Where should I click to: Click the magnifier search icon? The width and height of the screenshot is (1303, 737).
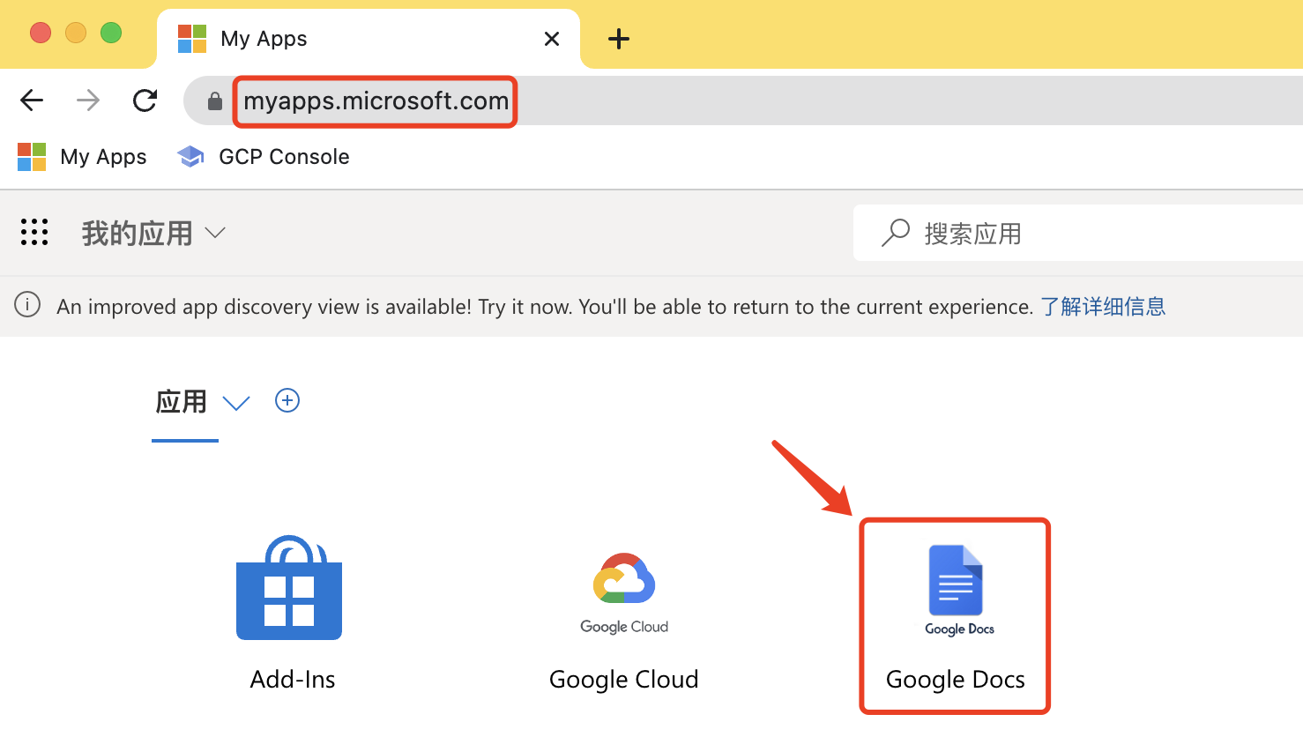point(896,233)
